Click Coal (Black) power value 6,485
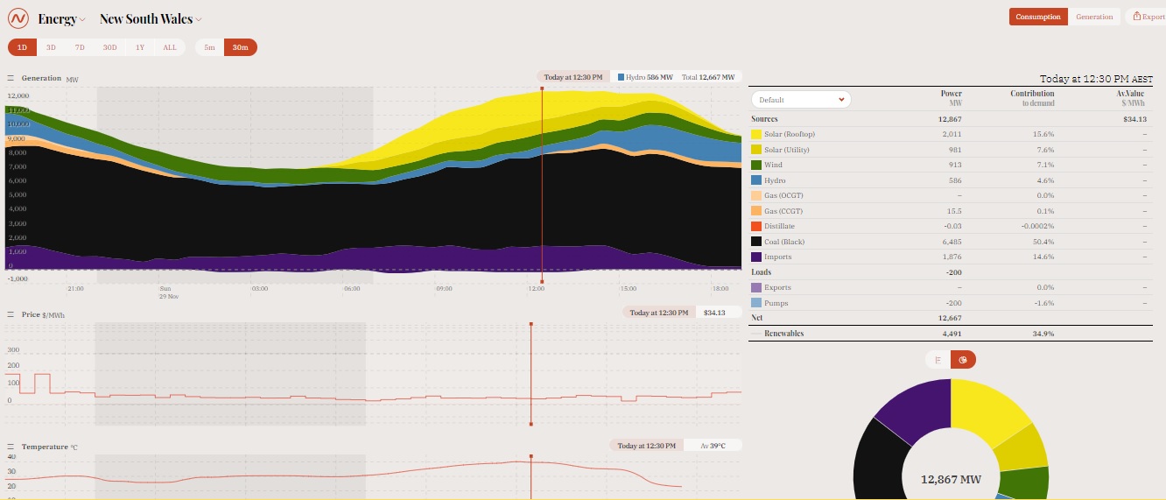 [x=952, y=242]
